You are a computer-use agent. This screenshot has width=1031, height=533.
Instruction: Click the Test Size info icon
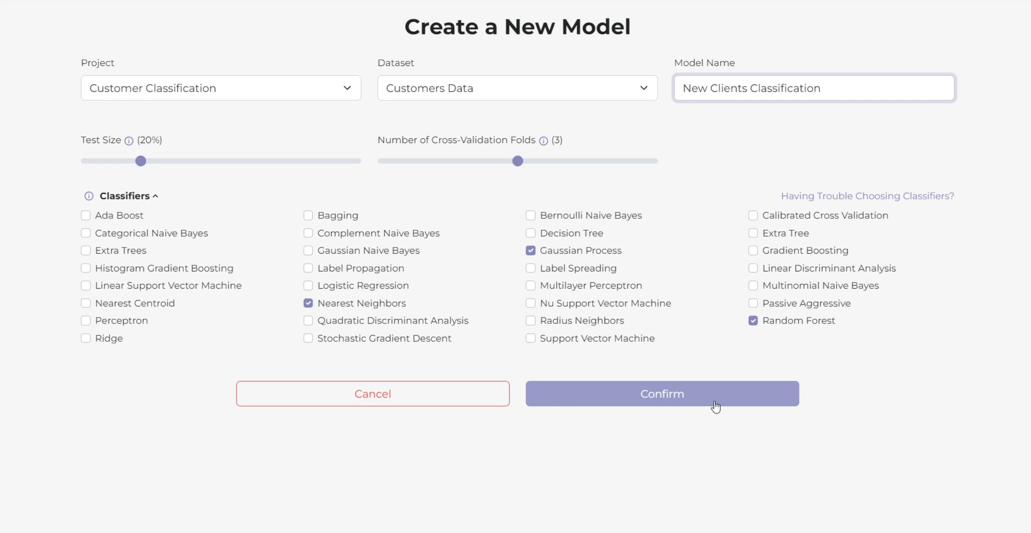(x=129, y=141)
